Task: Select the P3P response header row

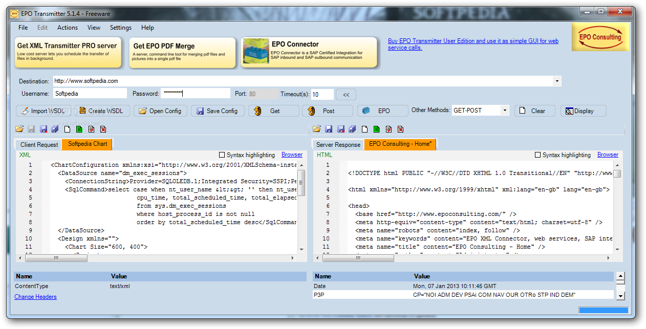Action: (x=463, y=295)
